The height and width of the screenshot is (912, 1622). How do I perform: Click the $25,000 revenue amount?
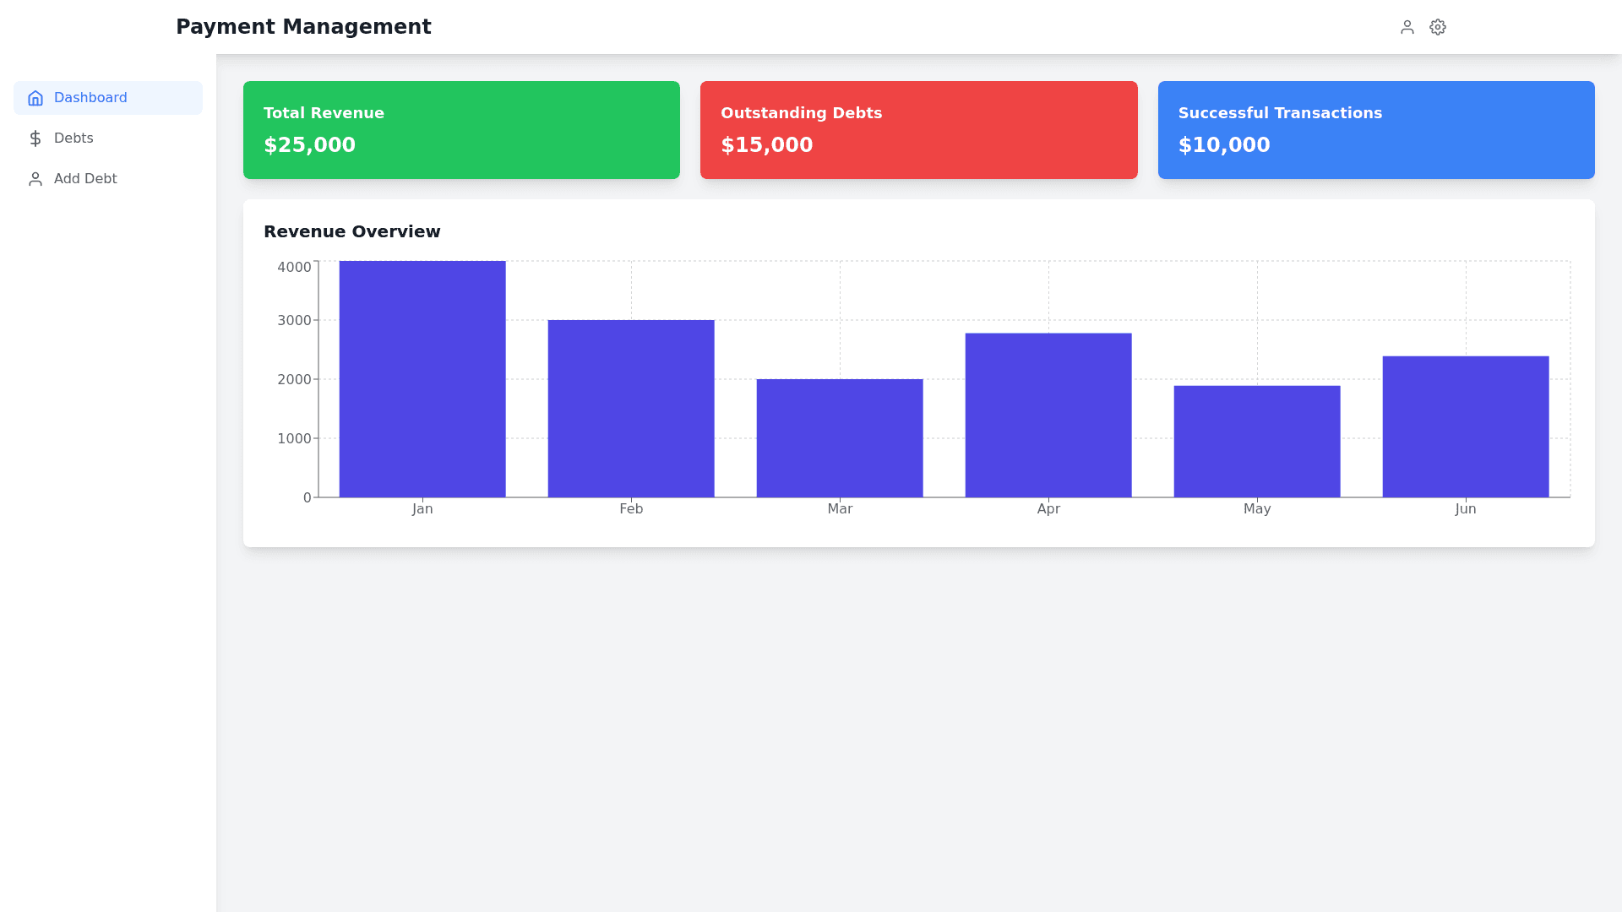point(309,145)
